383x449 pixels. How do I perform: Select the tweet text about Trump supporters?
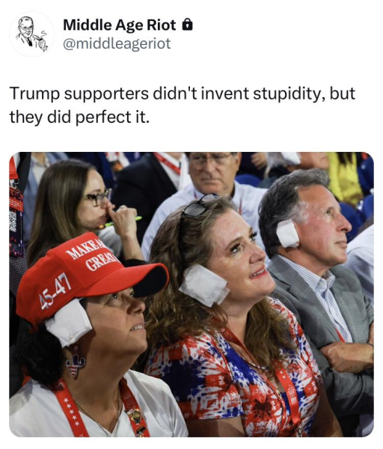point(183,105)
